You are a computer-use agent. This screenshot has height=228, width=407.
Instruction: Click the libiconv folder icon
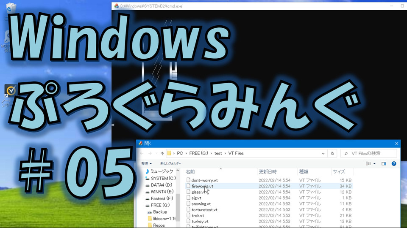(150, 219)
